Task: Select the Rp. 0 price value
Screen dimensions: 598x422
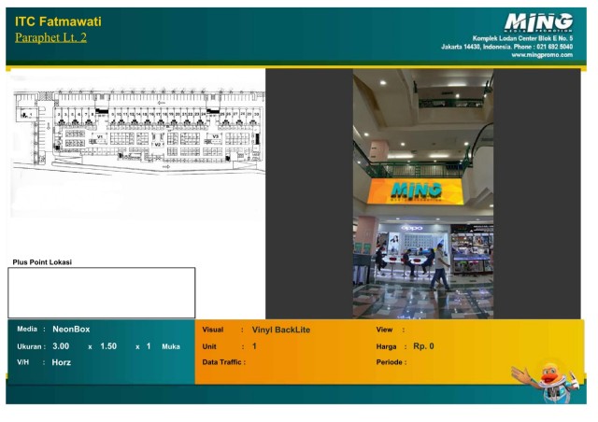Action: point(423,346)
